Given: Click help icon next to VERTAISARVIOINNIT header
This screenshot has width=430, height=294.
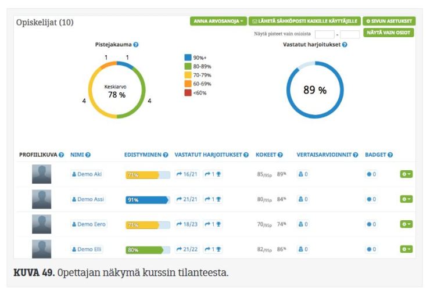Looking at the screenshot, I should pyautogui.click(x=355, y=155).
